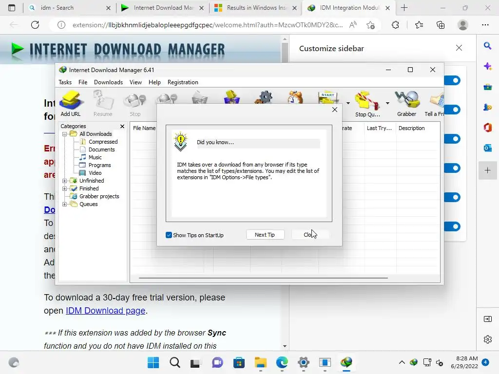Open the Discover sparkle icon in Edge sidebar
499x374 pixels.
[487, 66]
